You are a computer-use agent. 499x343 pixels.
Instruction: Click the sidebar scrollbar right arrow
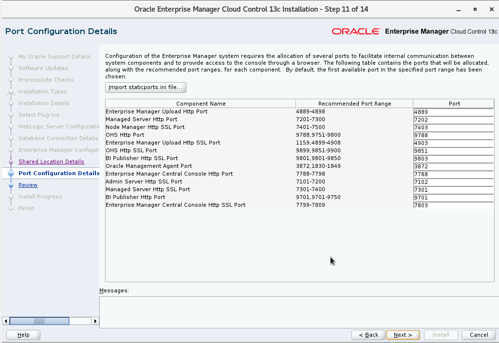tap(95, 321)
